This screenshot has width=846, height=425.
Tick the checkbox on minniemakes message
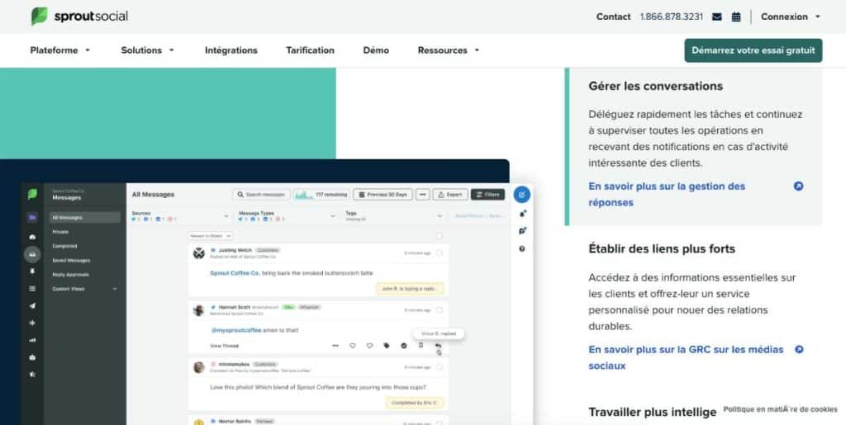point(440,367)
